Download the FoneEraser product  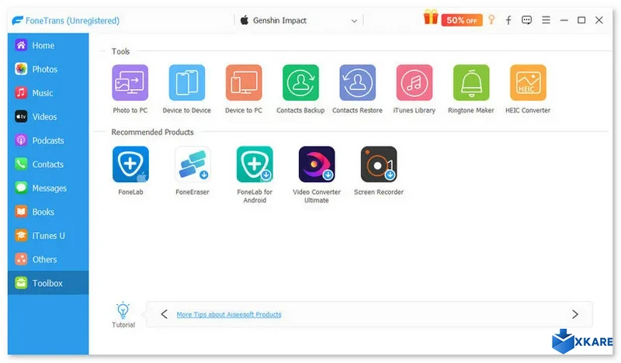click(x=193, y=164)
